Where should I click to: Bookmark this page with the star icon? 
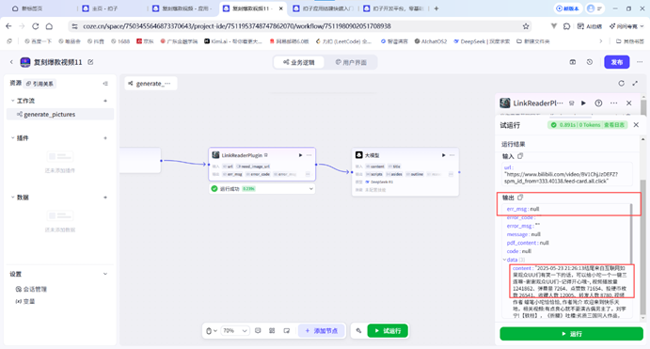click(526, 26)
